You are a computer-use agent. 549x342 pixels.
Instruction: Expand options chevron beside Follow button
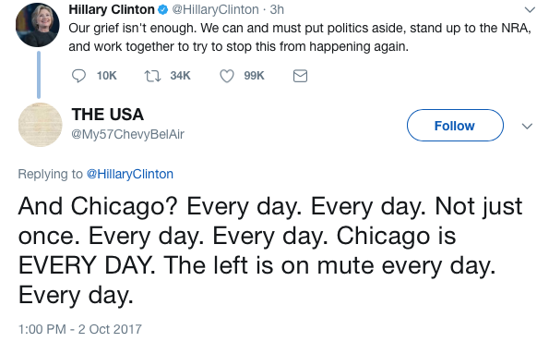pyautogui.click(x=527, y=126)
